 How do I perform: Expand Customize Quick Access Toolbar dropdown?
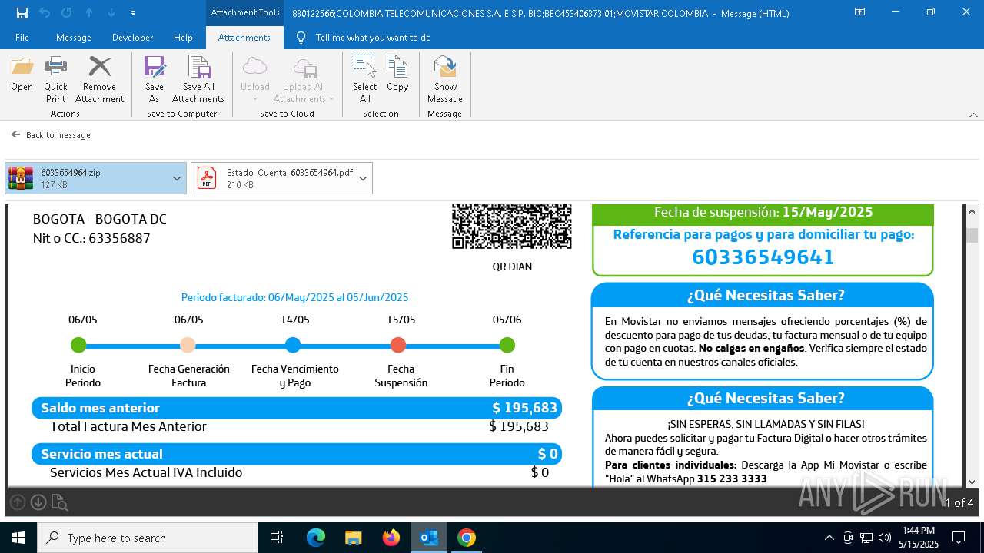(134, 13)
